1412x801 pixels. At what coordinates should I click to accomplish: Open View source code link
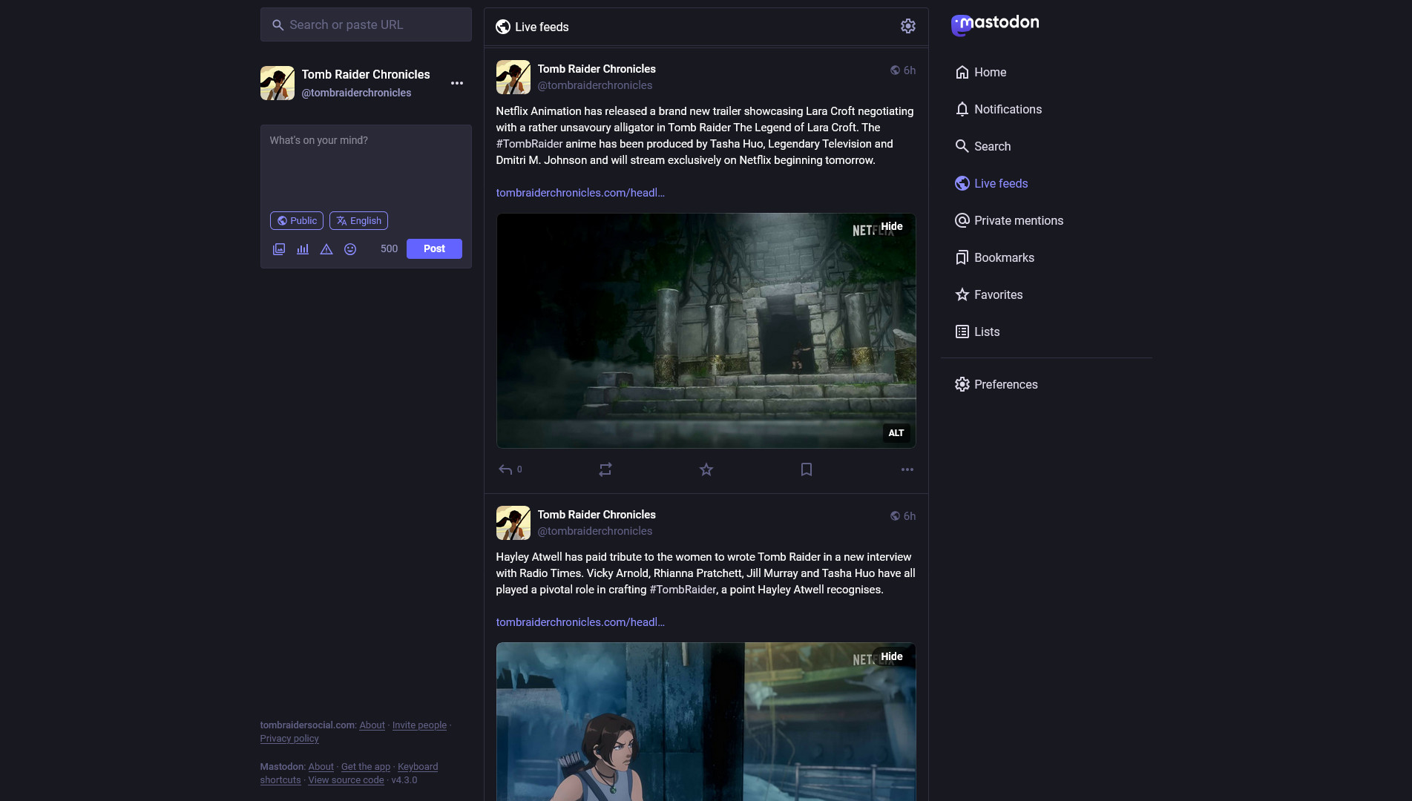pos(346,780)
